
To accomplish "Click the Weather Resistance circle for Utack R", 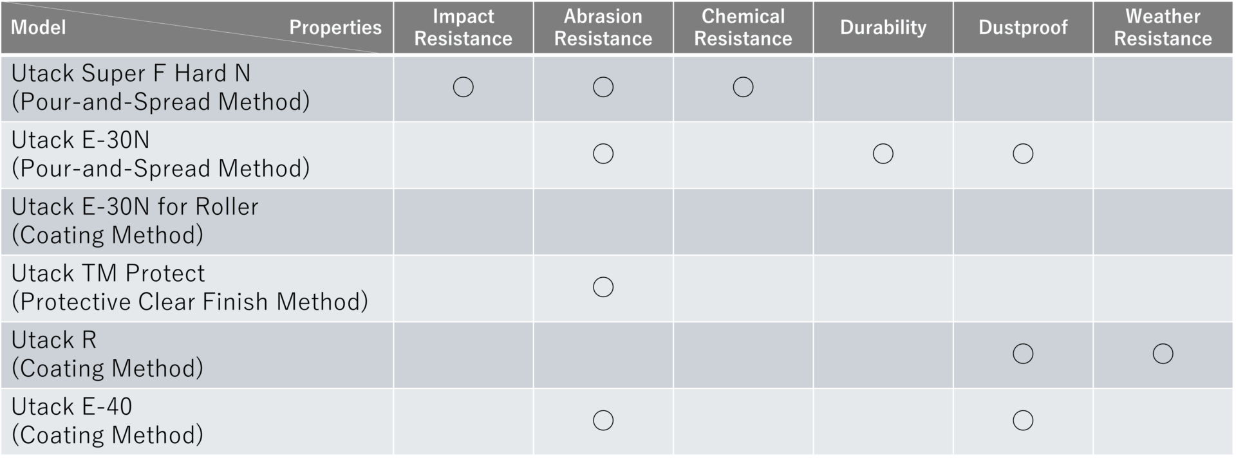I will 1163,354.
